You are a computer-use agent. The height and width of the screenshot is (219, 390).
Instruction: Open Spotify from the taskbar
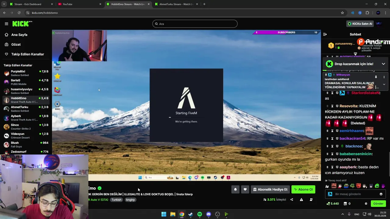click(200, 214)
